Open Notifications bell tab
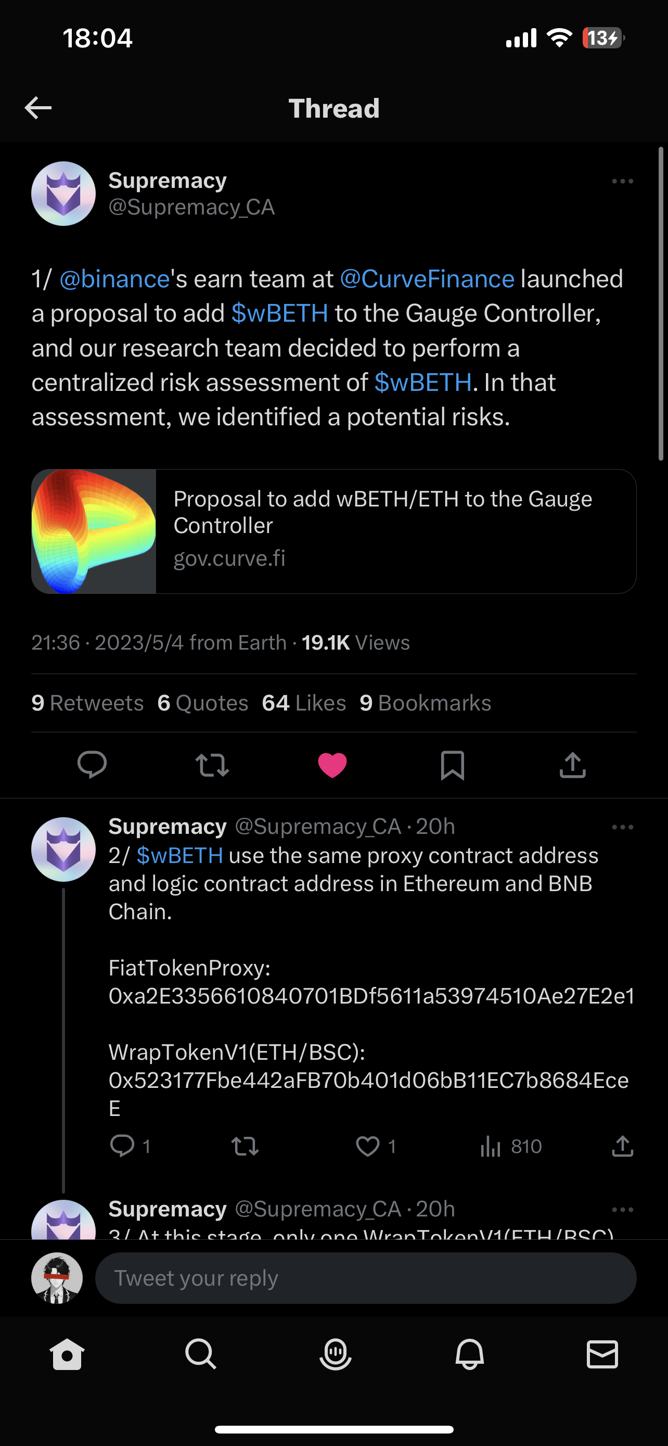Viewport: 668px width, 1446px height. (469, 1354)
